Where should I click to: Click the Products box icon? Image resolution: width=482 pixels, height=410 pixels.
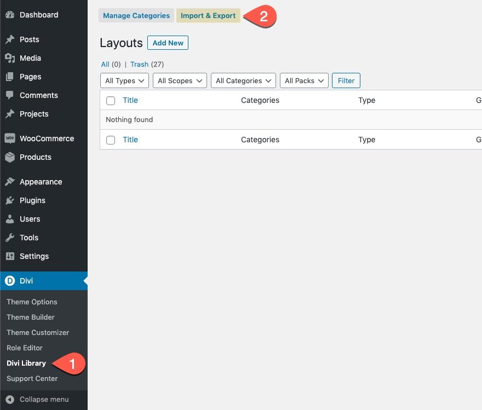coord(10,157)
